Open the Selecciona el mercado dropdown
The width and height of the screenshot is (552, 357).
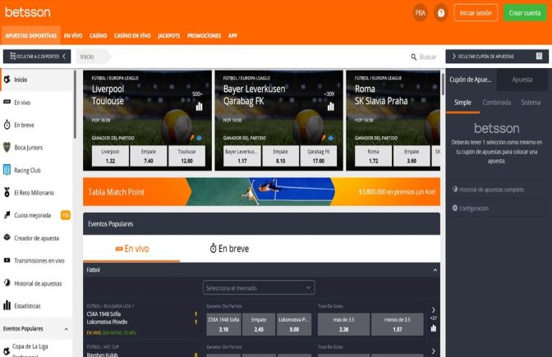[x=259, y=288]
